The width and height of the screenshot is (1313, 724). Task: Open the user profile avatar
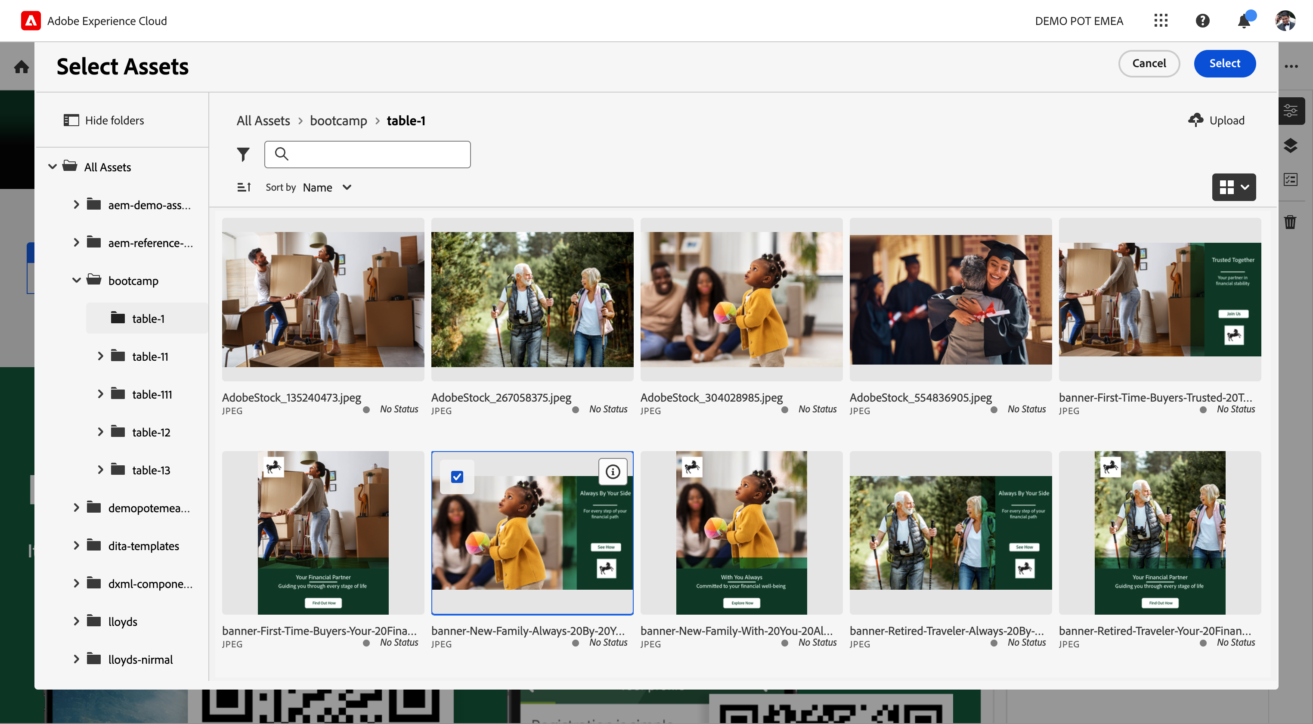coord(1285,21)
